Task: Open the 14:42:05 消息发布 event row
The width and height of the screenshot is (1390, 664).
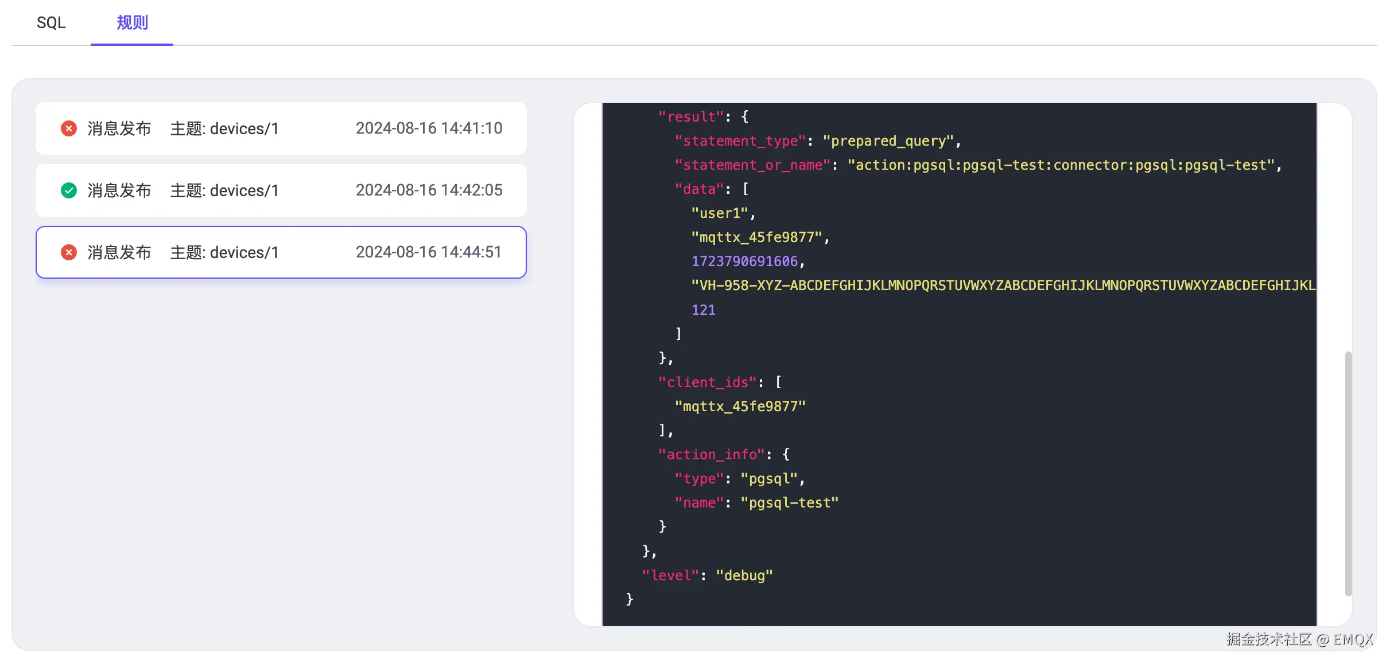Action: 281,190
